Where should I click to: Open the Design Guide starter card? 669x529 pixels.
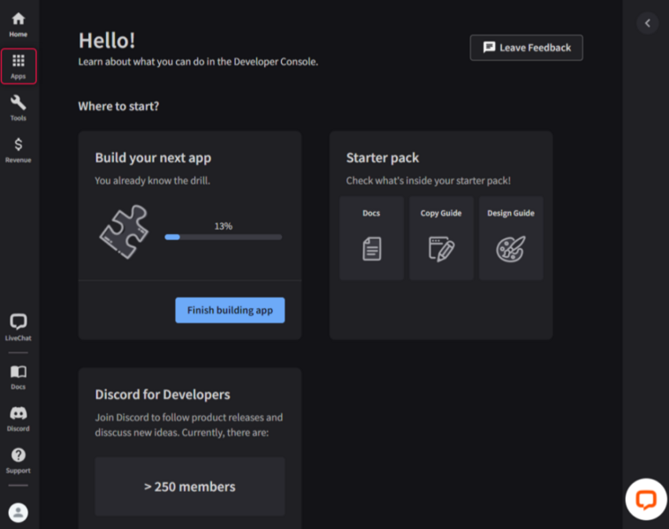click(x=511, y=238)
